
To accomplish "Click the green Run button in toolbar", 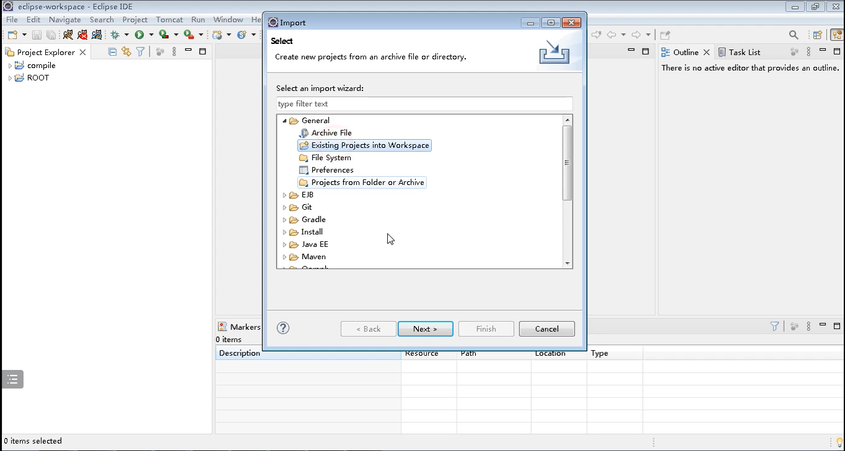I will 139,35.
